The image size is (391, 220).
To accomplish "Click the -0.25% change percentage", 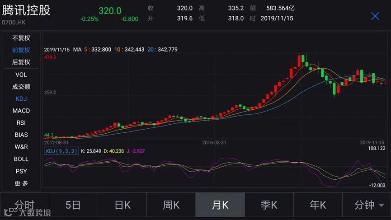I will 89,19.
